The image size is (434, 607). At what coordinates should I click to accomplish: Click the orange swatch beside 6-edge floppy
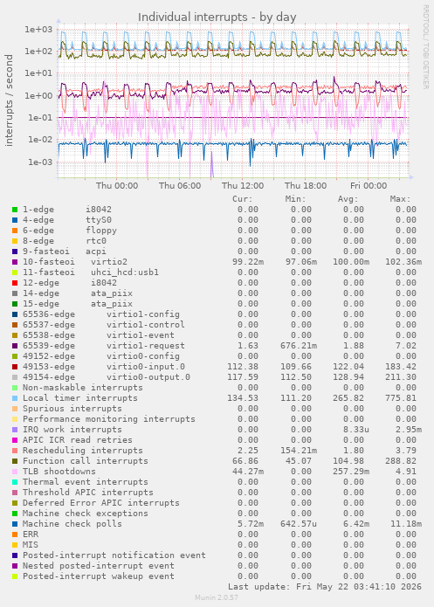click(15, 231)
